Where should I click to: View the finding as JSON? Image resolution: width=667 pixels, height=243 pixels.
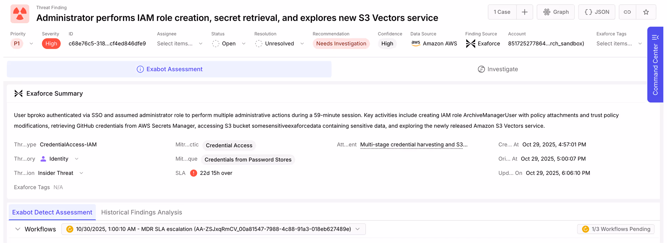(x=597, y=12)
